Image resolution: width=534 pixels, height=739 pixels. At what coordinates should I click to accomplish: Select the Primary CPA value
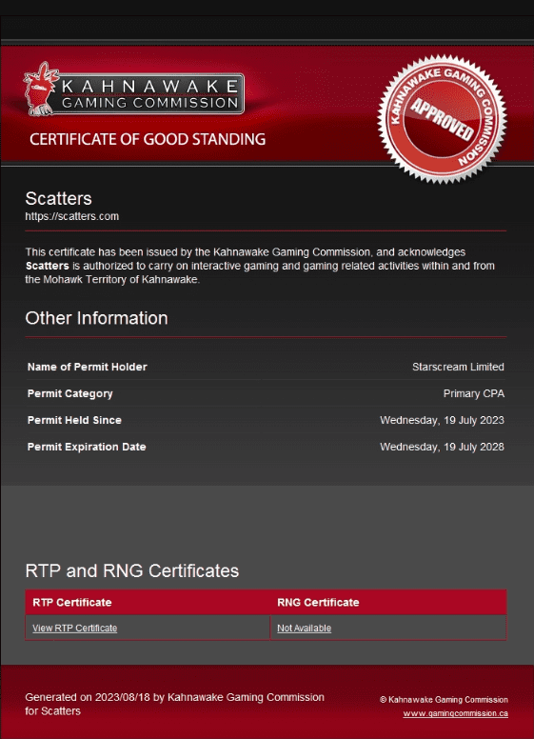point(474,393)
